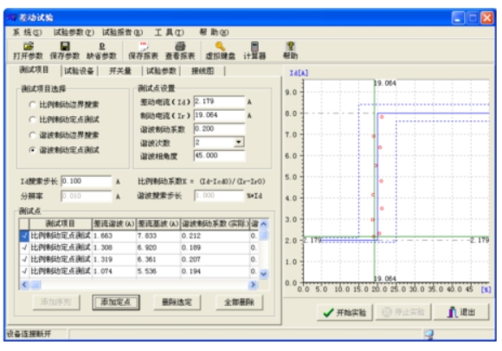The image size is (502, 351).
Task: Select 谐波制动边界搜索 radio option
Action: pyautogui.click(x=32, y=135)
